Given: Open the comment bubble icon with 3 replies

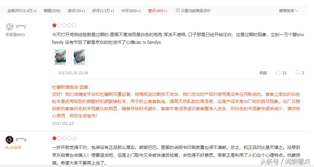Looking at the screenshot, I should pos(298,72).
